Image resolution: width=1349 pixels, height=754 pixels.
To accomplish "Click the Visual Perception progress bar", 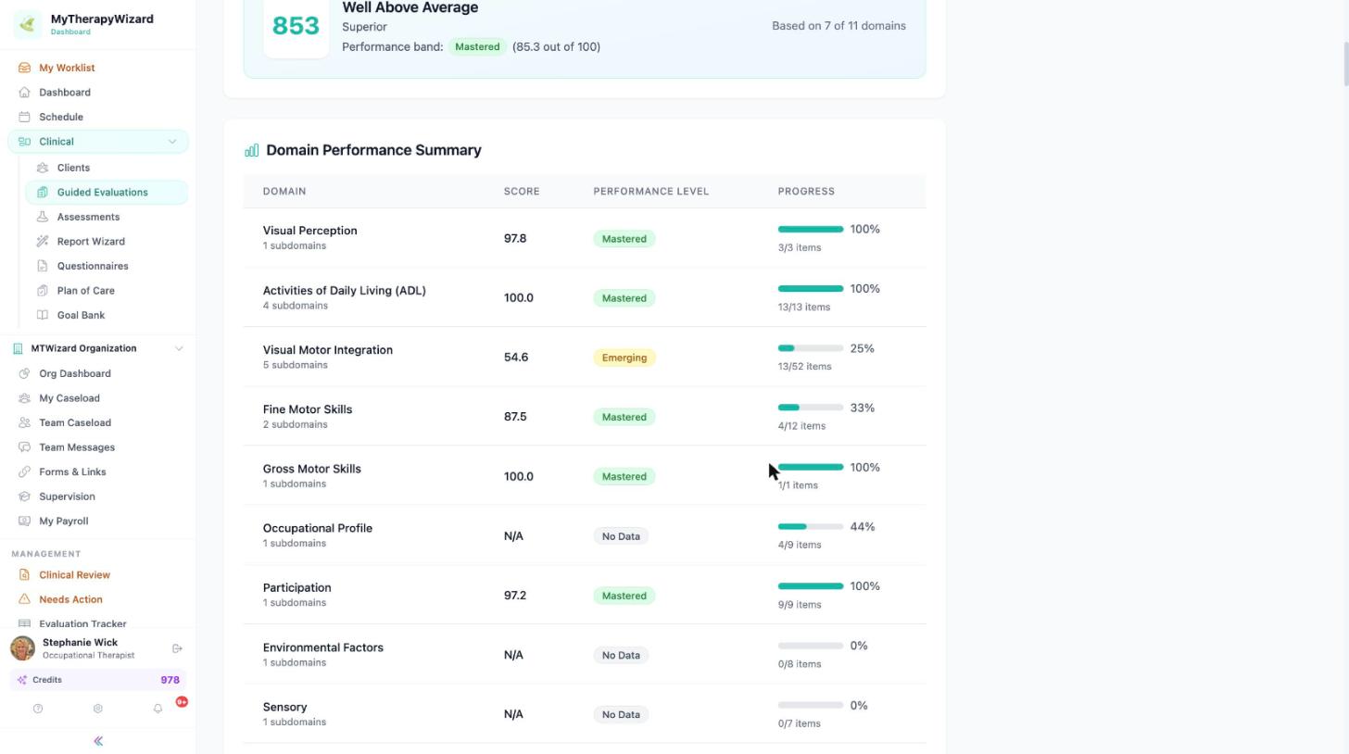I will [x=811, y=229].
